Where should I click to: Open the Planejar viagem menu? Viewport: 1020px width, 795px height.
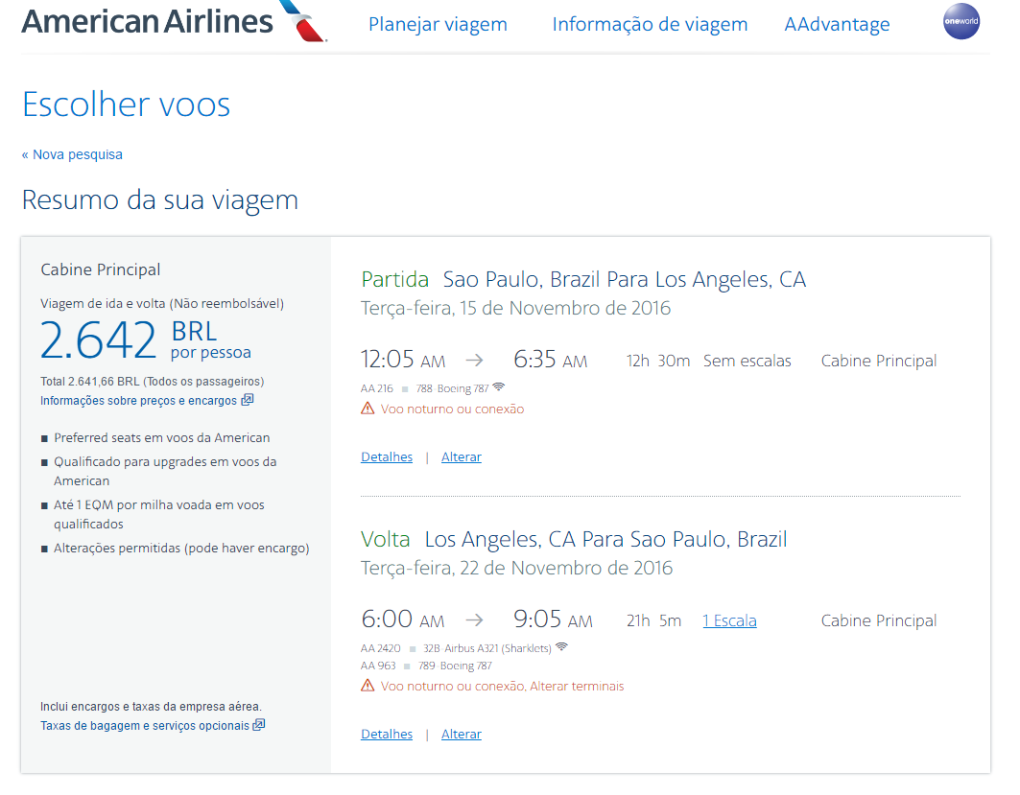click(x=438, y=25)
